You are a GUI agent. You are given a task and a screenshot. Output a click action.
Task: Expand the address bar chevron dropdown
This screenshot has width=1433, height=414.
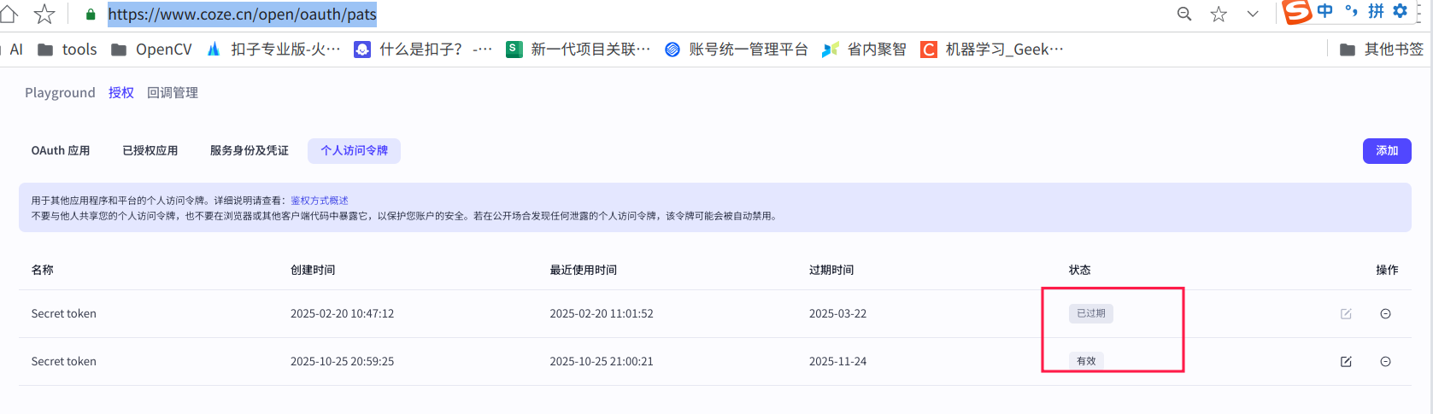[x=1253, y=14]
